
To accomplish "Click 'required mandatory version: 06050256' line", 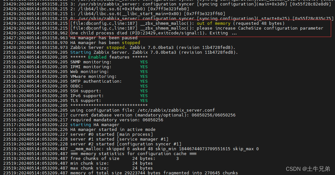I will coord(117,120).
